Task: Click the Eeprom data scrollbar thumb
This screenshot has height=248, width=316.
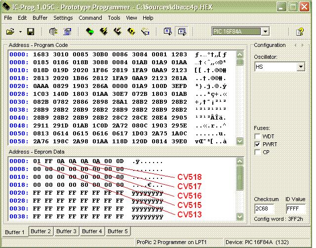Action: 239,178
